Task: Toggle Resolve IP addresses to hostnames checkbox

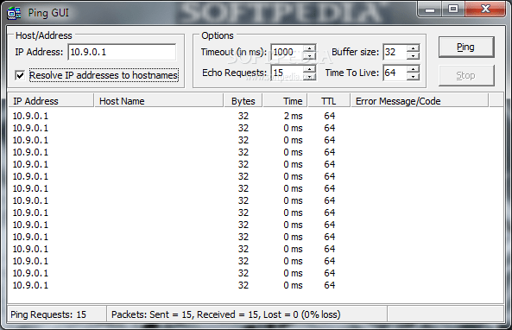Action: point(20,75)
